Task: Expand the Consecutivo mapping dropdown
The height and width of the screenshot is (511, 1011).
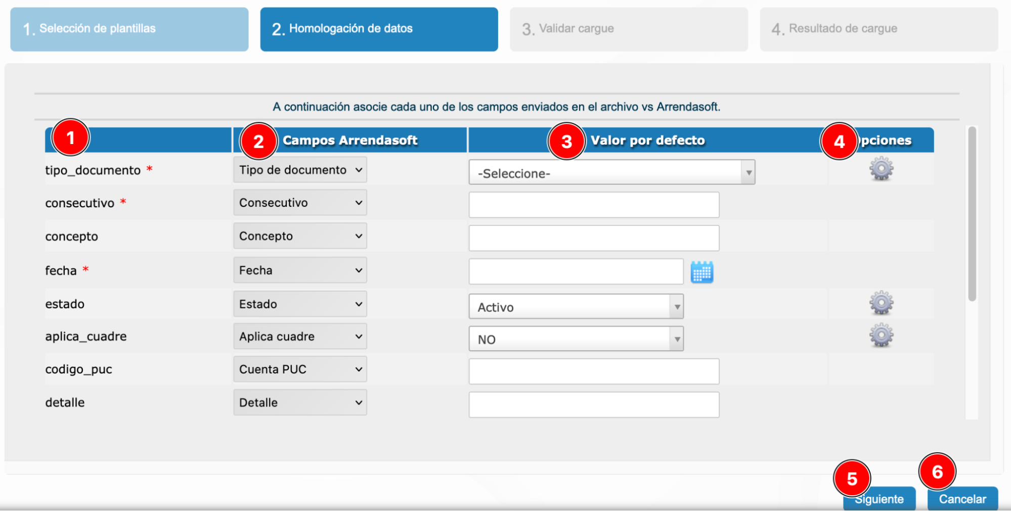Action: [x=299, y=203]
